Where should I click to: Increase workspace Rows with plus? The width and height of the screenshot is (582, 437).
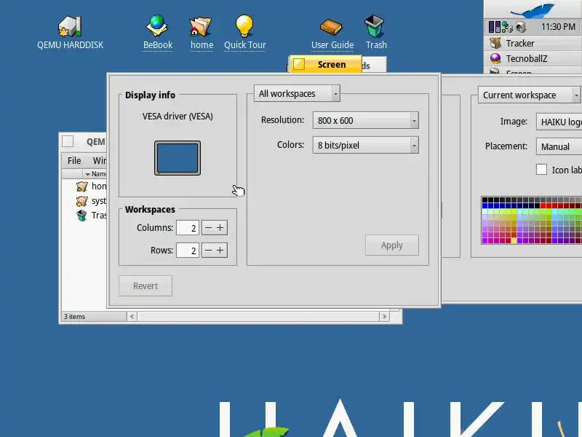[x=220, y=251]
